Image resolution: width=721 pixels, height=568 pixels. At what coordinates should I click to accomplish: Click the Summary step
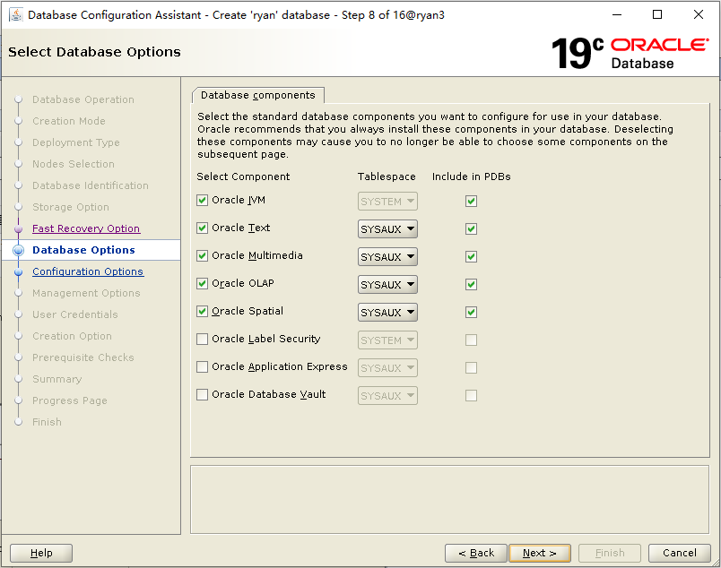click(57, 379)
